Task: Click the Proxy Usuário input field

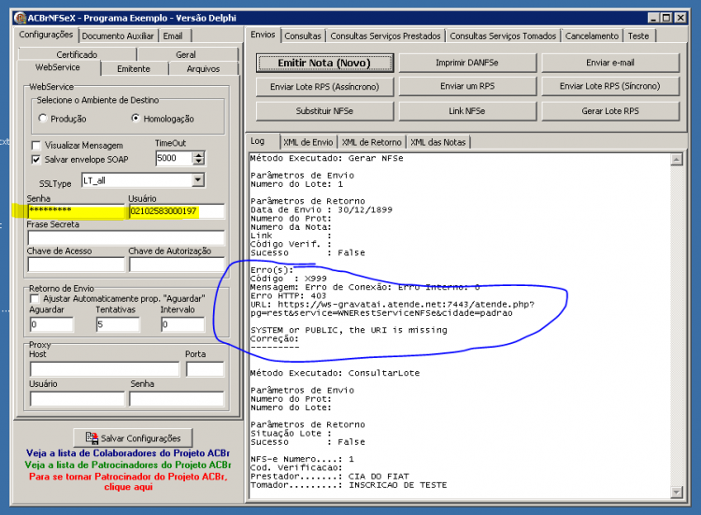Action: pos(78,399)
